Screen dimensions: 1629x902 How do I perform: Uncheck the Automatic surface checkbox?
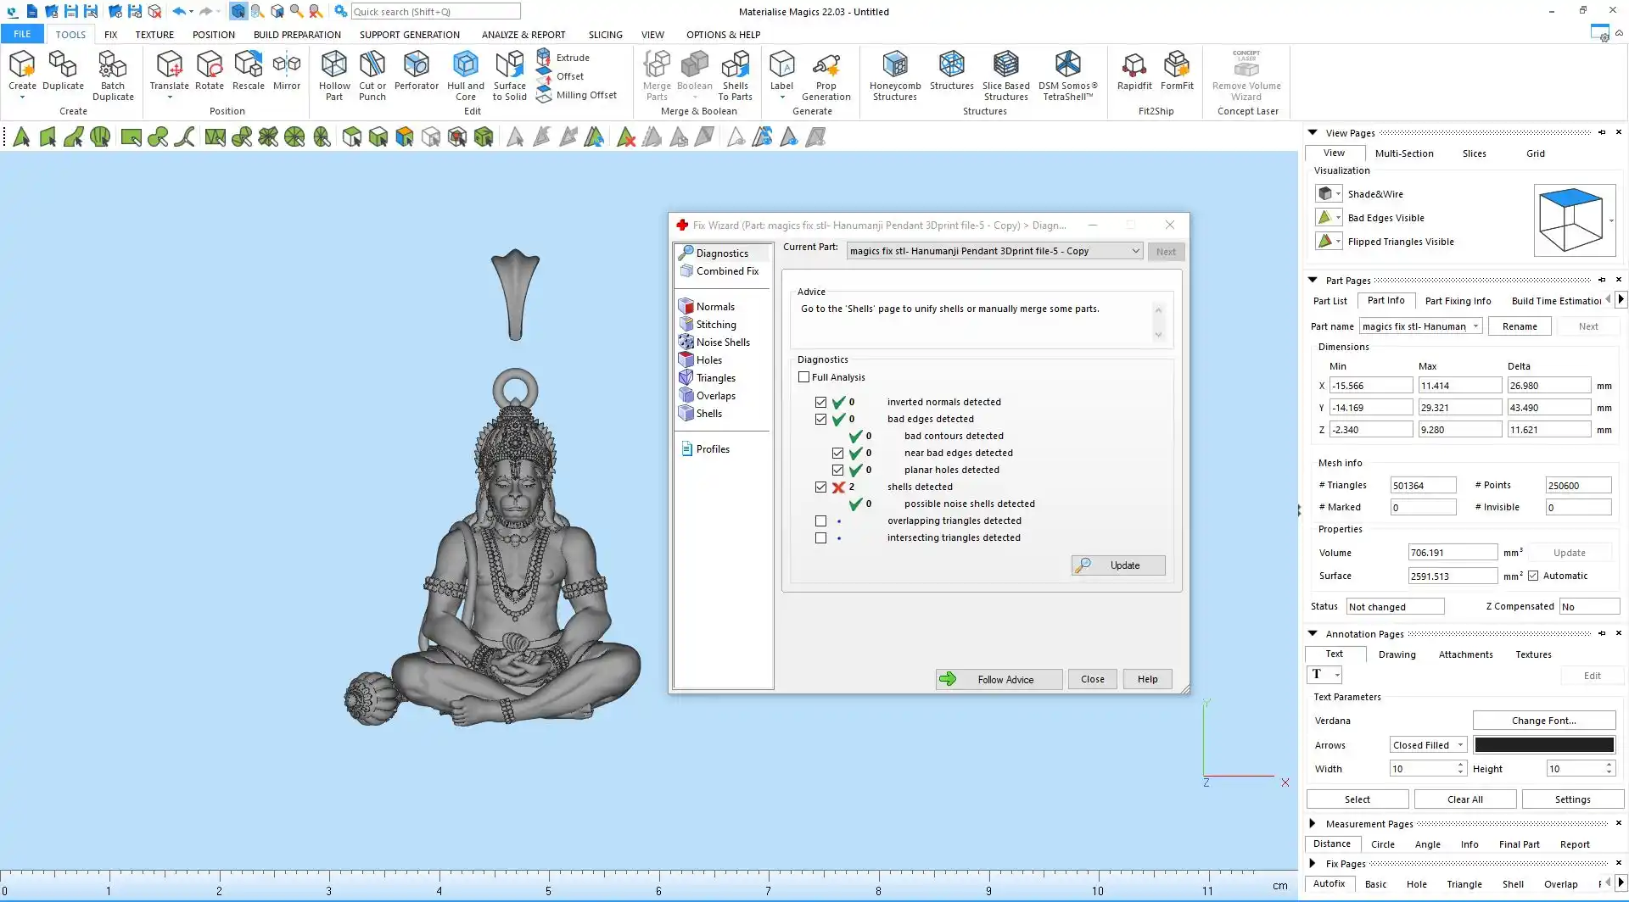coord(1533,576)
